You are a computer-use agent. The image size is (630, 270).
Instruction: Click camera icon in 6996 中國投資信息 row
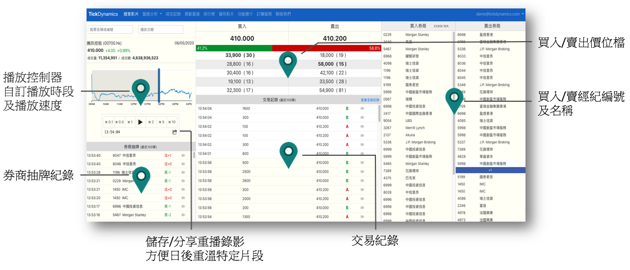pos(184,206)
